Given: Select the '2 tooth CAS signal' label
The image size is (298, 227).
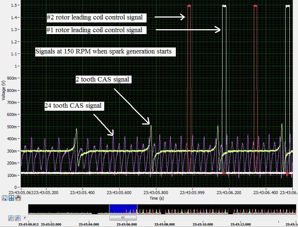Looking at the screenshot, I should click(x=102, y=79).
